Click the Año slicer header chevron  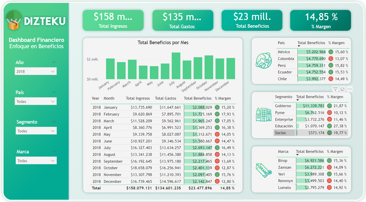point(54,62)
